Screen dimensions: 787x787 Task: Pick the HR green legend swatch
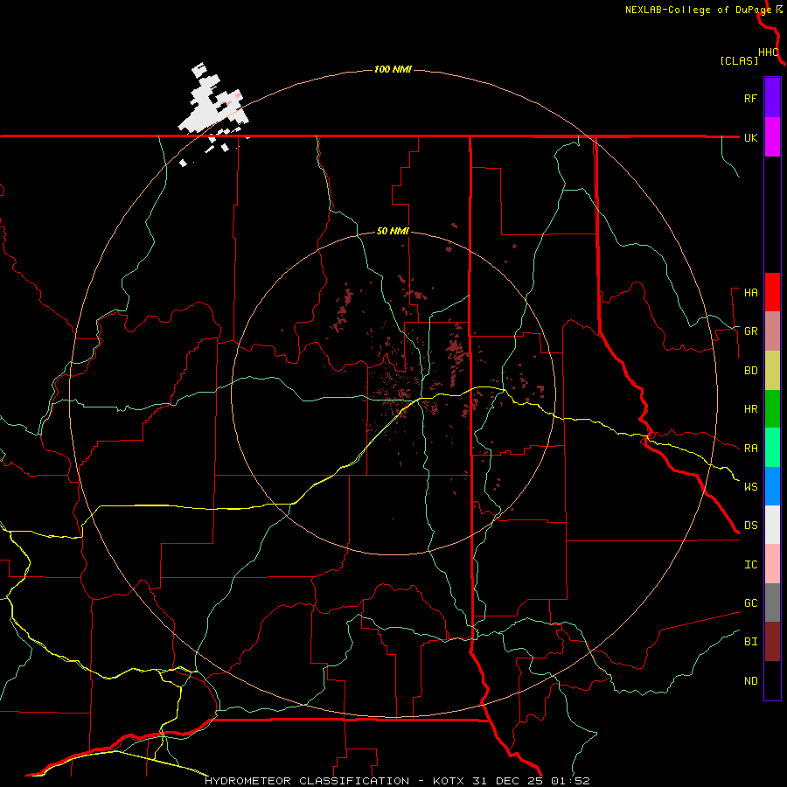click(772, 409)
